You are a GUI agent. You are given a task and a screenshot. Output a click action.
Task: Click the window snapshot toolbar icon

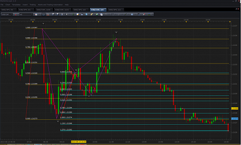point(101,14)
